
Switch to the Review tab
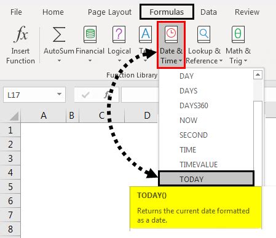pyautogui.click(x=247, y=12)
